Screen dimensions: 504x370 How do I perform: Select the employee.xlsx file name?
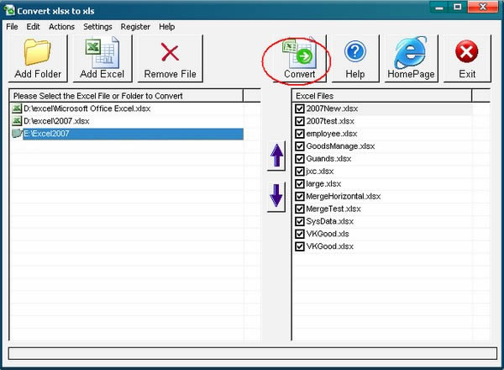click(x=332, y=134)
